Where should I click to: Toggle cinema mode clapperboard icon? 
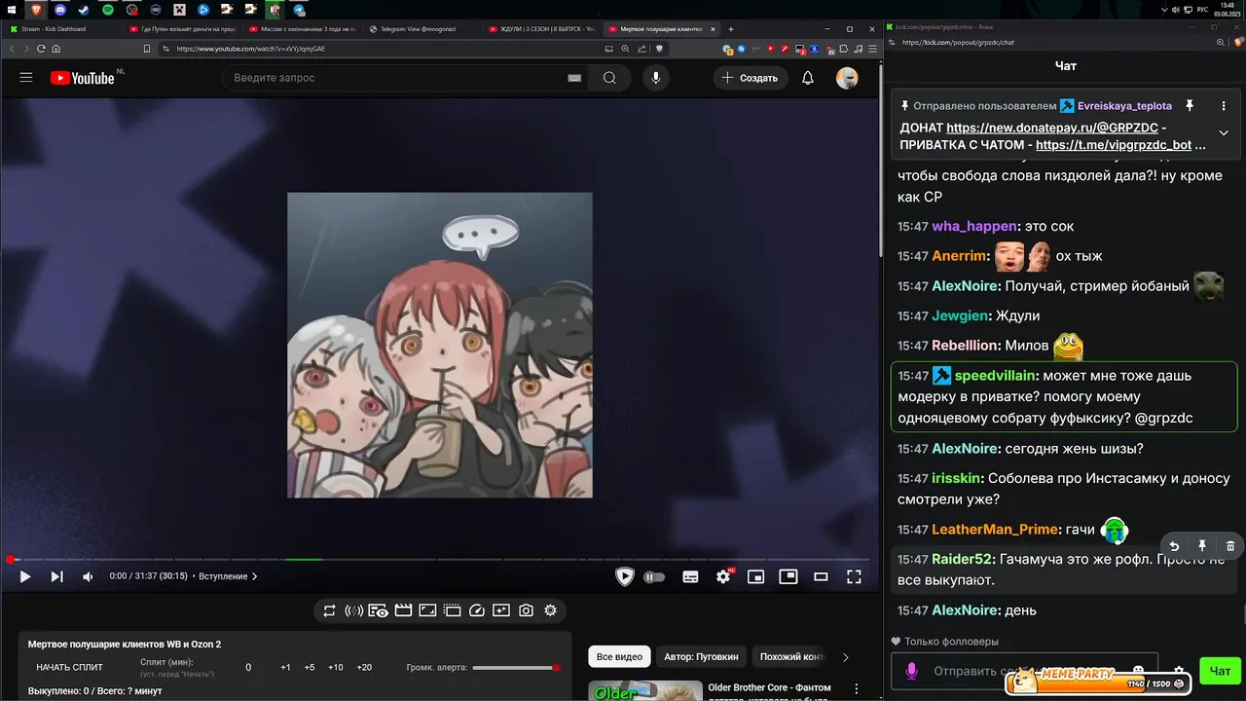[403, 610]
